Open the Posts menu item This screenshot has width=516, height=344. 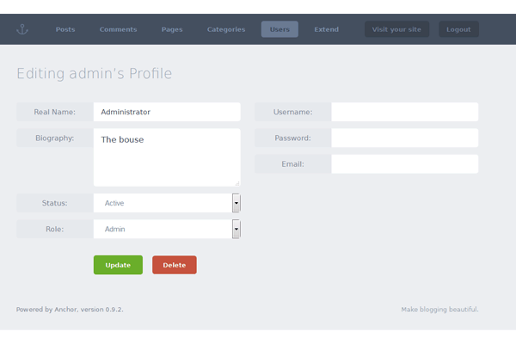pos(65,29)
